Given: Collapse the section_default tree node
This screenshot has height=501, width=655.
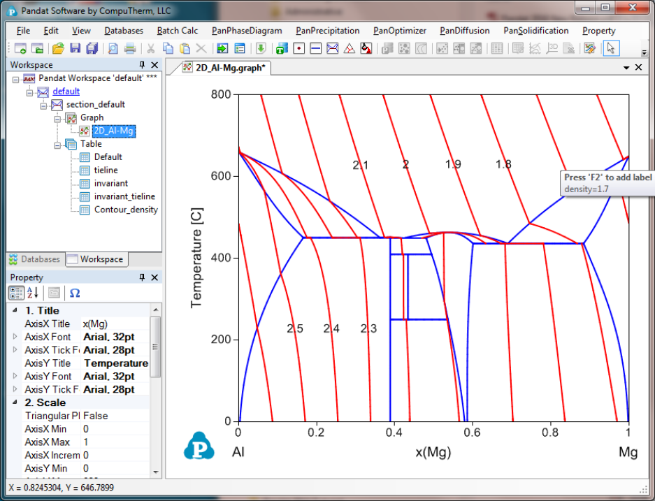Looking at the screenshot, I should 43,106.
